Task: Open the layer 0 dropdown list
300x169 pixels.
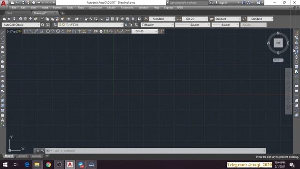Action: coord(90,25)
